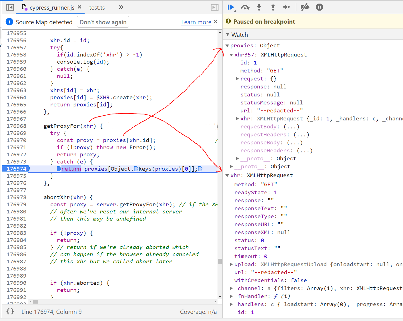
Task: Toggle the pretty-print source formatting braces icon
Action: tap(10, 312)
